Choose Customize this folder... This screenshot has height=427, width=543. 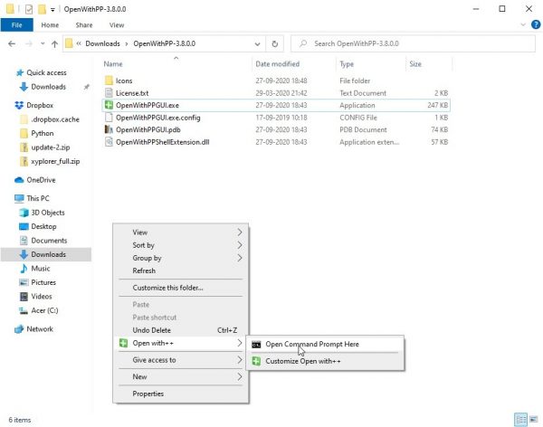[180, 288]
